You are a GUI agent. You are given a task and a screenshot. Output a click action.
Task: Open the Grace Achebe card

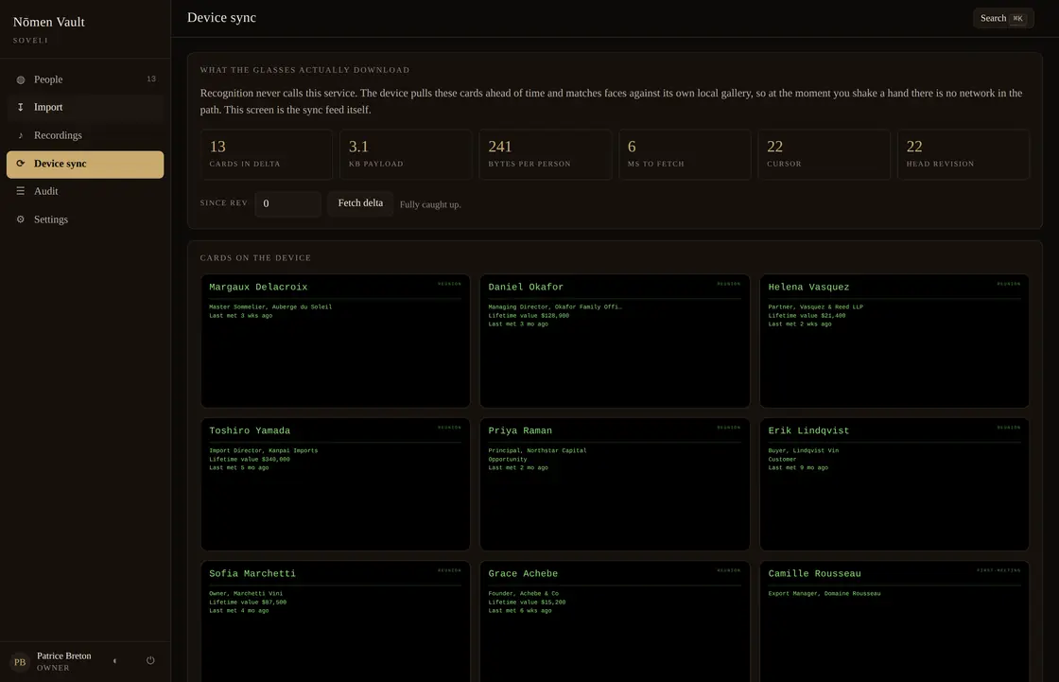[x=615, y=621]
